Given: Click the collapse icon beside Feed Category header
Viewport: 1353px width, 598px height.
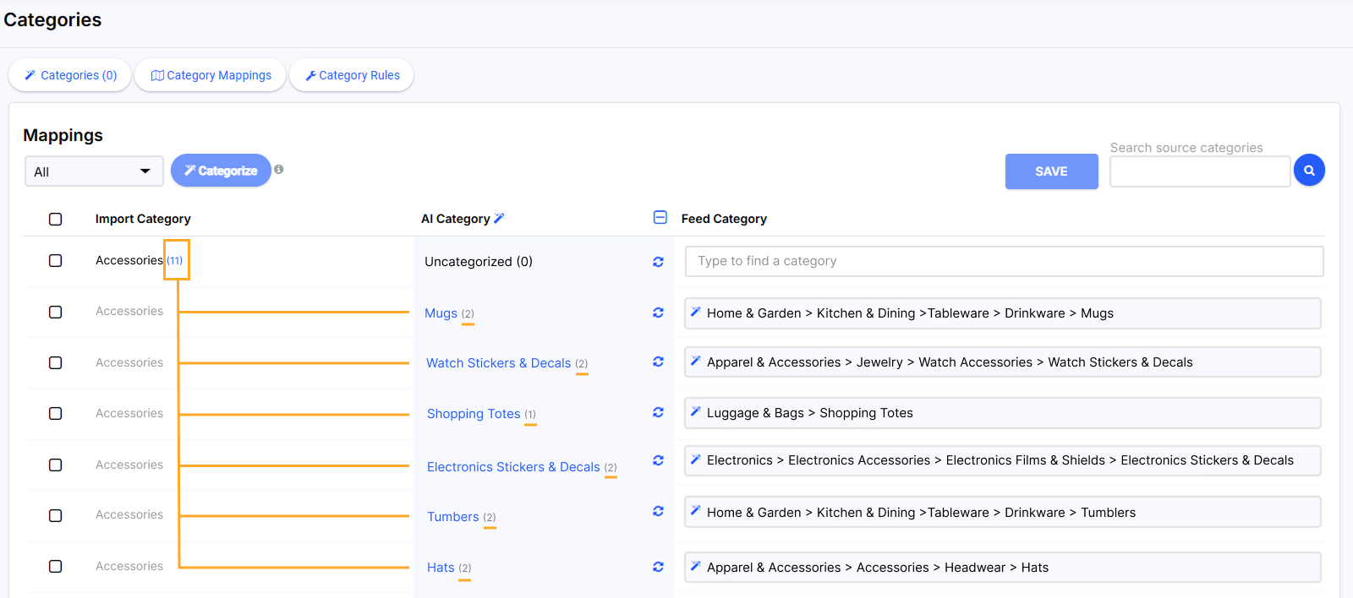Looking at the screenshot, I should 660,218.
